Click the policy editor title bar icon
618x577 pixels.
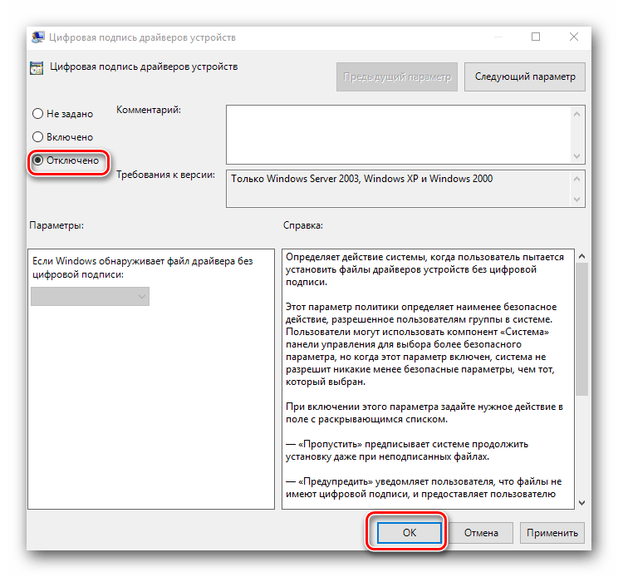pyautogui.click(x=38, y=37)
